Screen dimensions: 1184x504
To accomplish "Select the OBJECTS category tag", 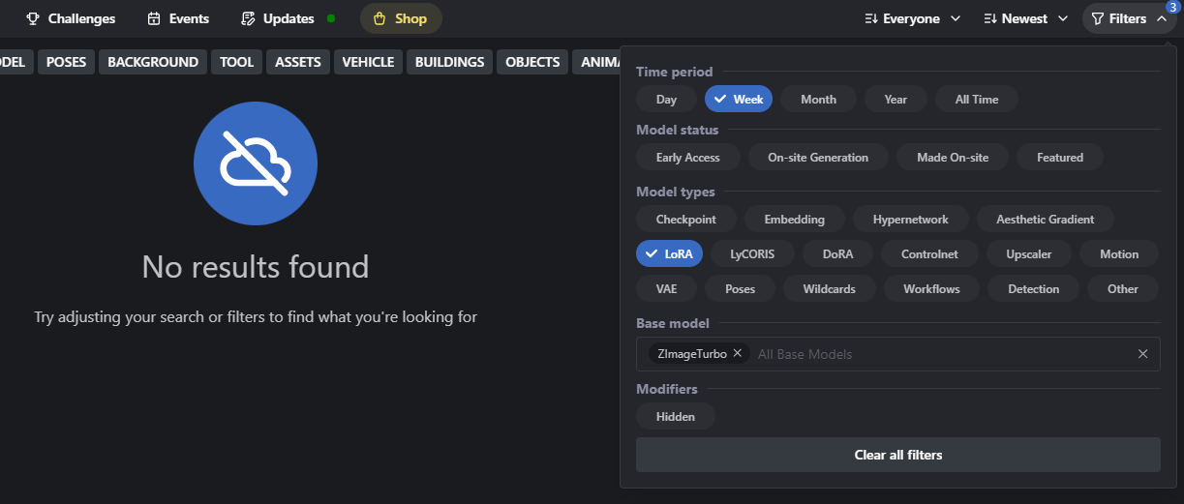I will click(x=532, y=62).
